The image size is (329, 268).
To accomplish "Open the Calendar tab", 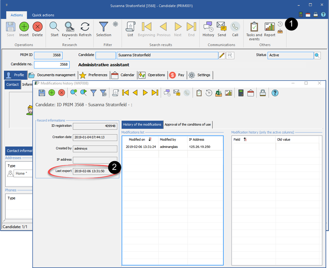I will coord(123,75).
